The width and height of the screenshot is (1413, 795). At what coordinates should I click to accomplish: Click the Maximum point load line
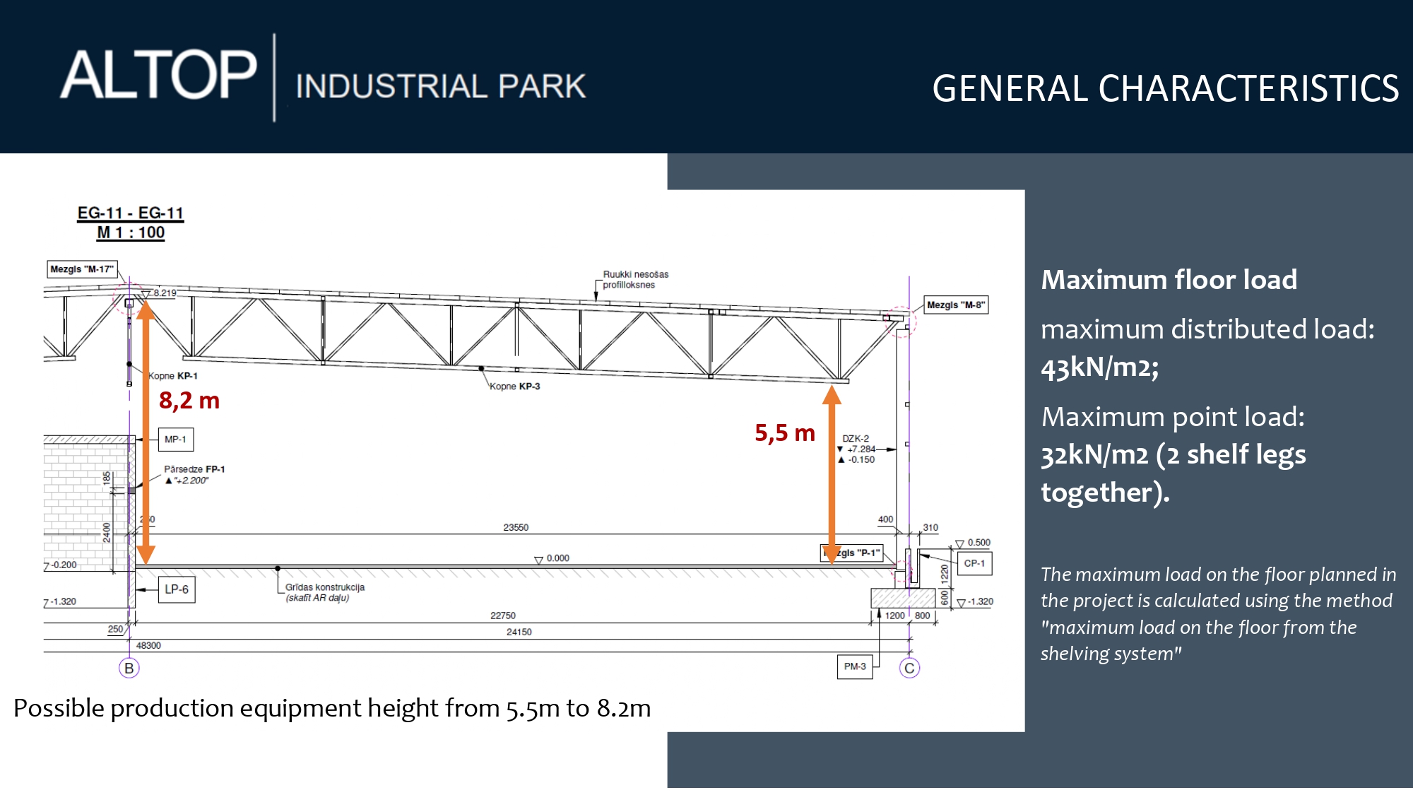point(1173,417)
